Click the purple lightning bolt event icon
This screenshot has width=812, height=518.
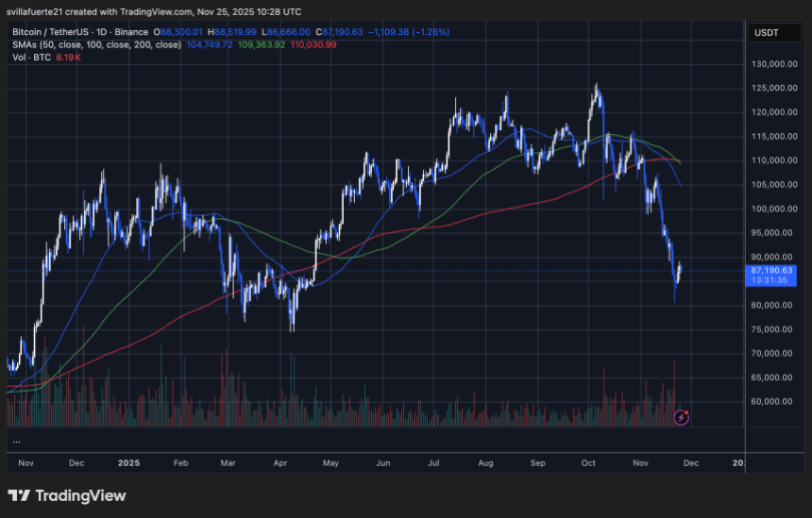pos(683,416)
